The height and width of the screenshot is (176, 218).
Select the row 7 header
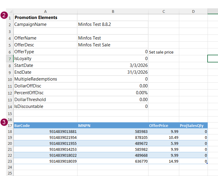pos(10,59)
